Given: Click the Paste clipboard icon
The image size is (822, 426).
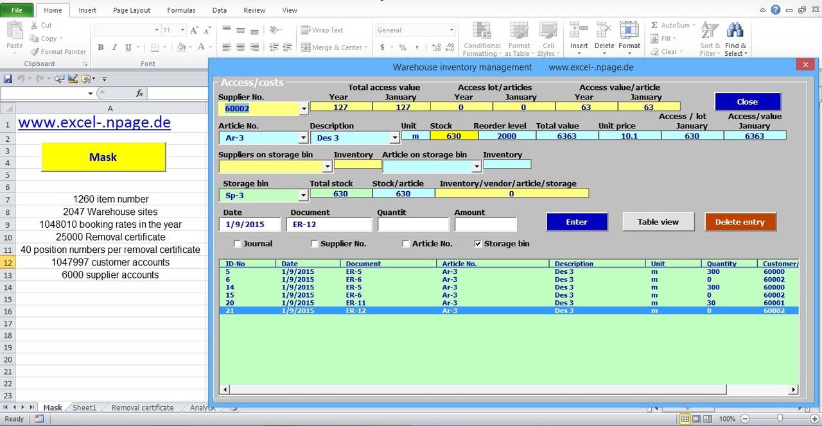Looking at the screenshot, I should point(14,31).
